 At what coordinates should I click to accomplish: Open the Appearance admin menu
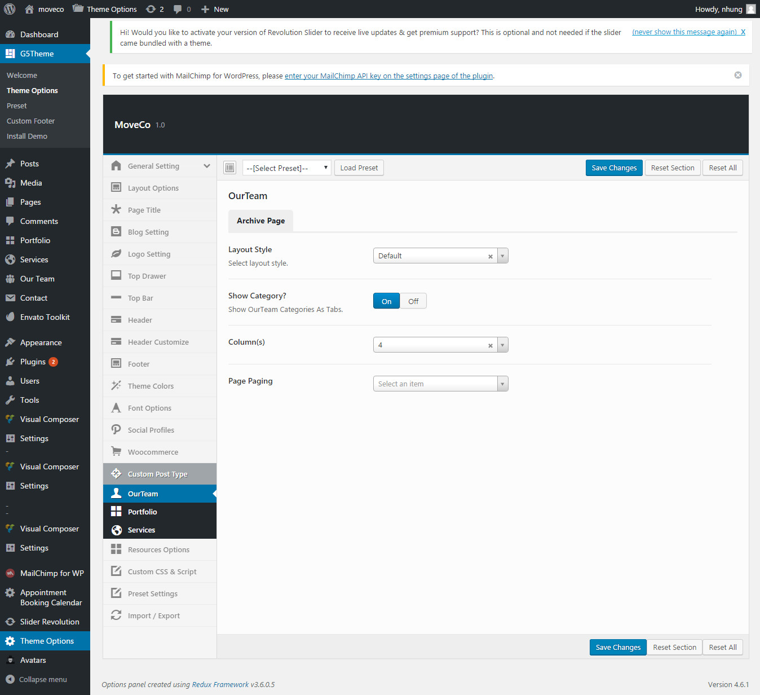(45, 342)
